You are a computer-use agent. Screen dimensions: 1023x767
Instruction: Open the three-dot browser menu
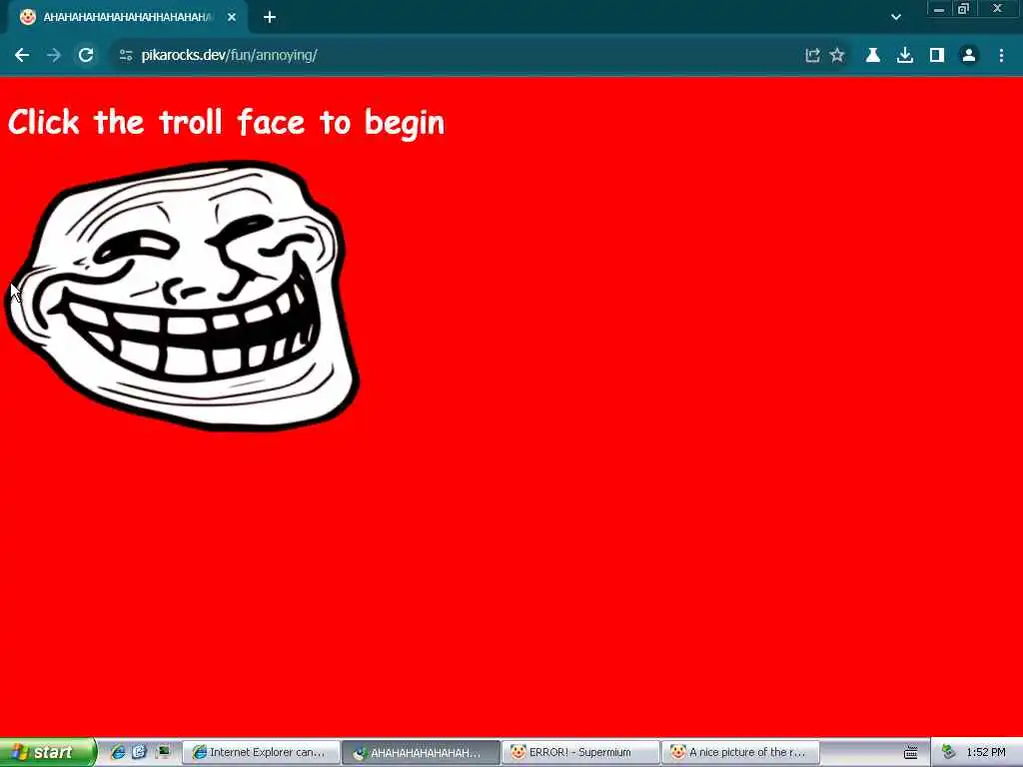pyautogui.click(x=1001, y=56)
